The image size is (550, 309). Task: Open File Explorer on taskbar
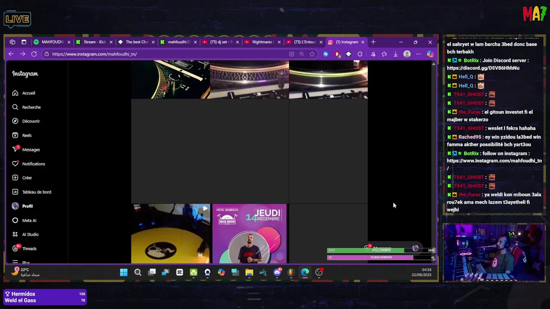249,273
